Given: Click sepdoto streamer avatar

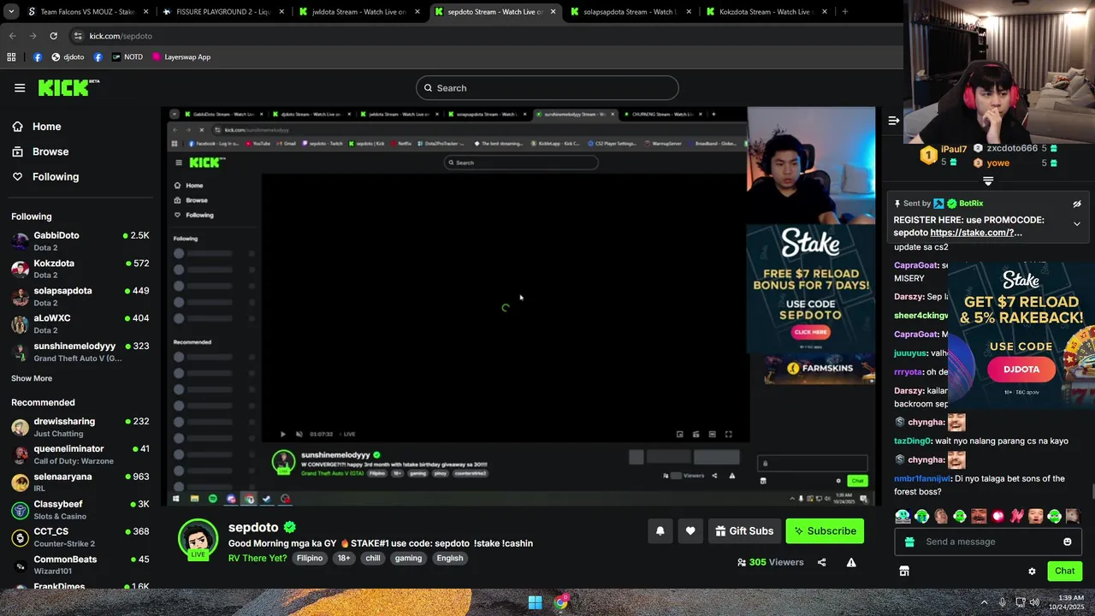Looking at the screenshot, I should pos(198,539).
